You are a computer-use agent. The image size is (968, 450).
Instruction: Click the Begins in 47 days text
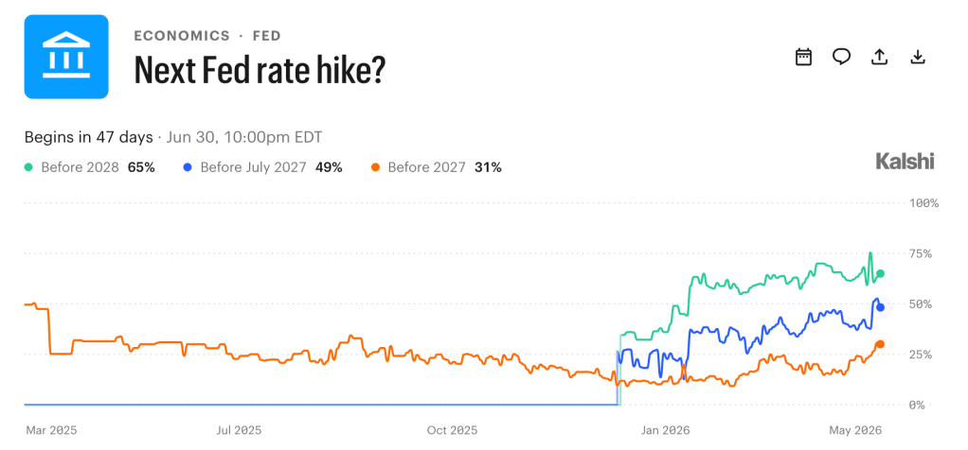[x=88, y=137]
